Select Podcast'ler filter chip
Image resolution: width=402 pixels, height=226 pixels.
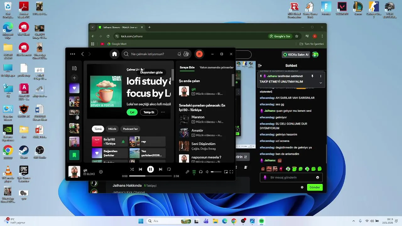[x=130, y=129]
